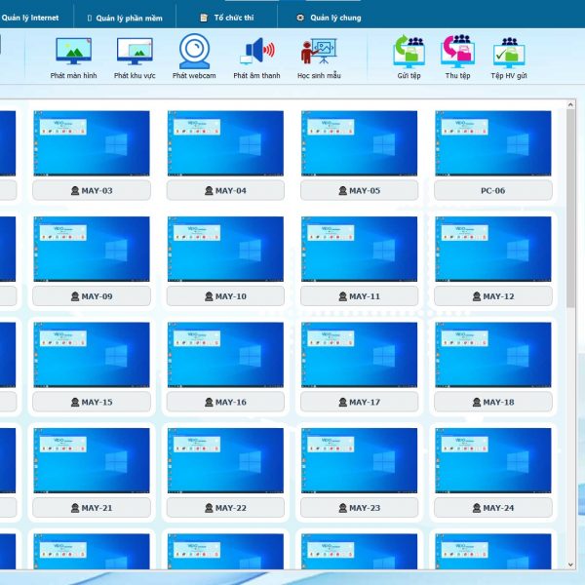Select the MAY-18 screen thumbnail

tap(493, 355)
